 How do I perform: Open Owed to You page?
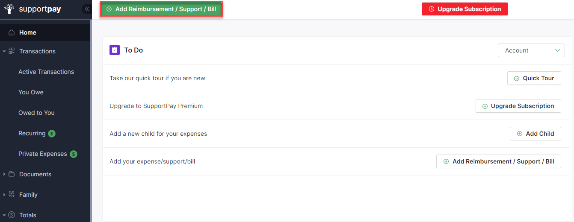click(36, 113)
